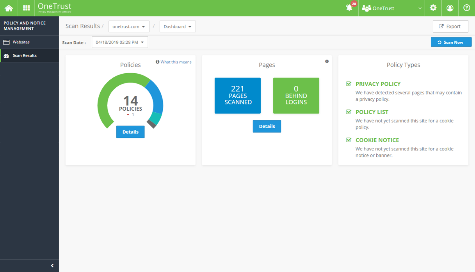Click the info icon on the Pages card

[327, 62]
